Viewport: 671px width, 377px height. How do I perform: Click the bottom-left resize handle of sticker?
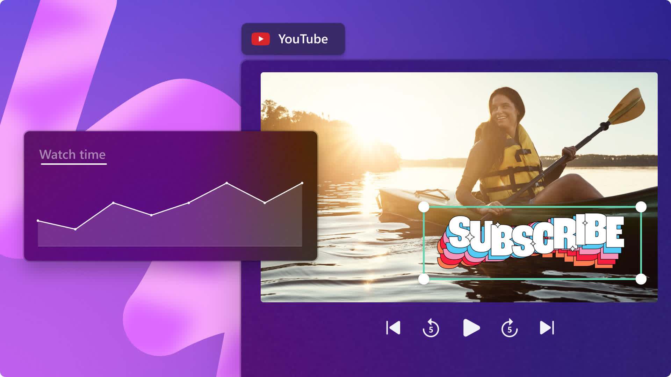(424, 279)
